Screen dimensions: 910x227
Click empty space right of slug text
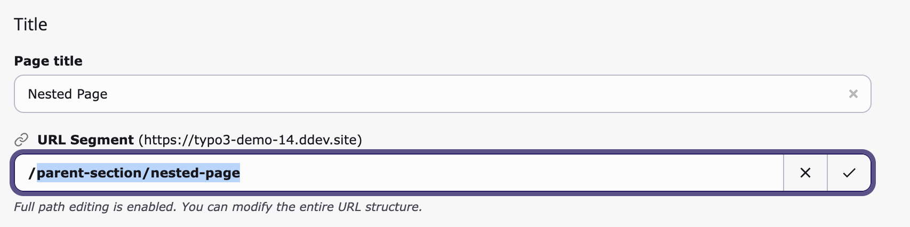[507, 173]
